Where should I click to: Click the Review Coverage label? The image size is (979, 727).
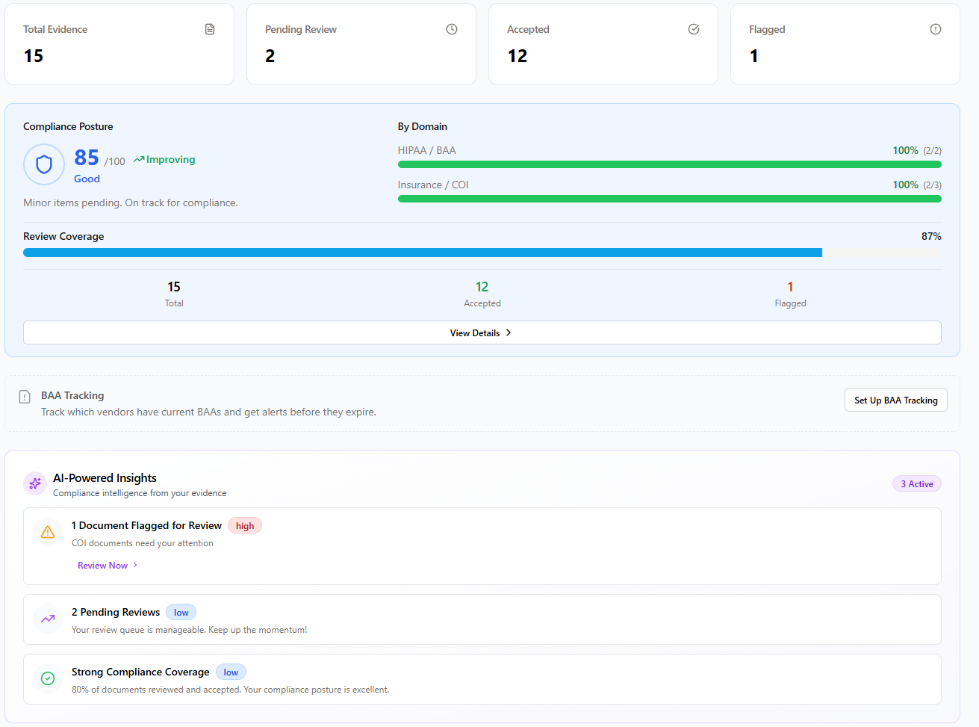tap(63, 236)
